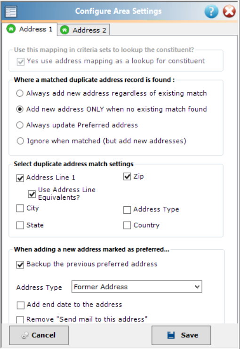Click the cancel icon beside Cancel label
The width and height of the screenshot is (240, 349).
click(24, 335)
